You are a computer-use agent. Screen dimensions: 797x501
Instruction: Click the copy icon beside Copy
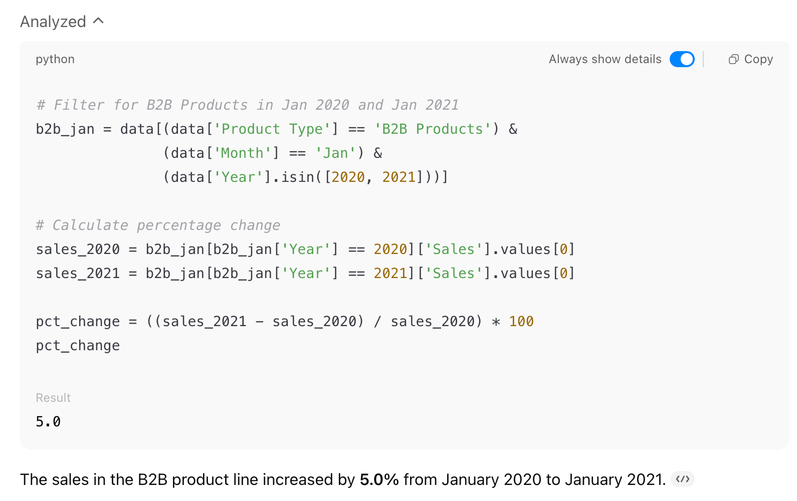coord(733,59)
